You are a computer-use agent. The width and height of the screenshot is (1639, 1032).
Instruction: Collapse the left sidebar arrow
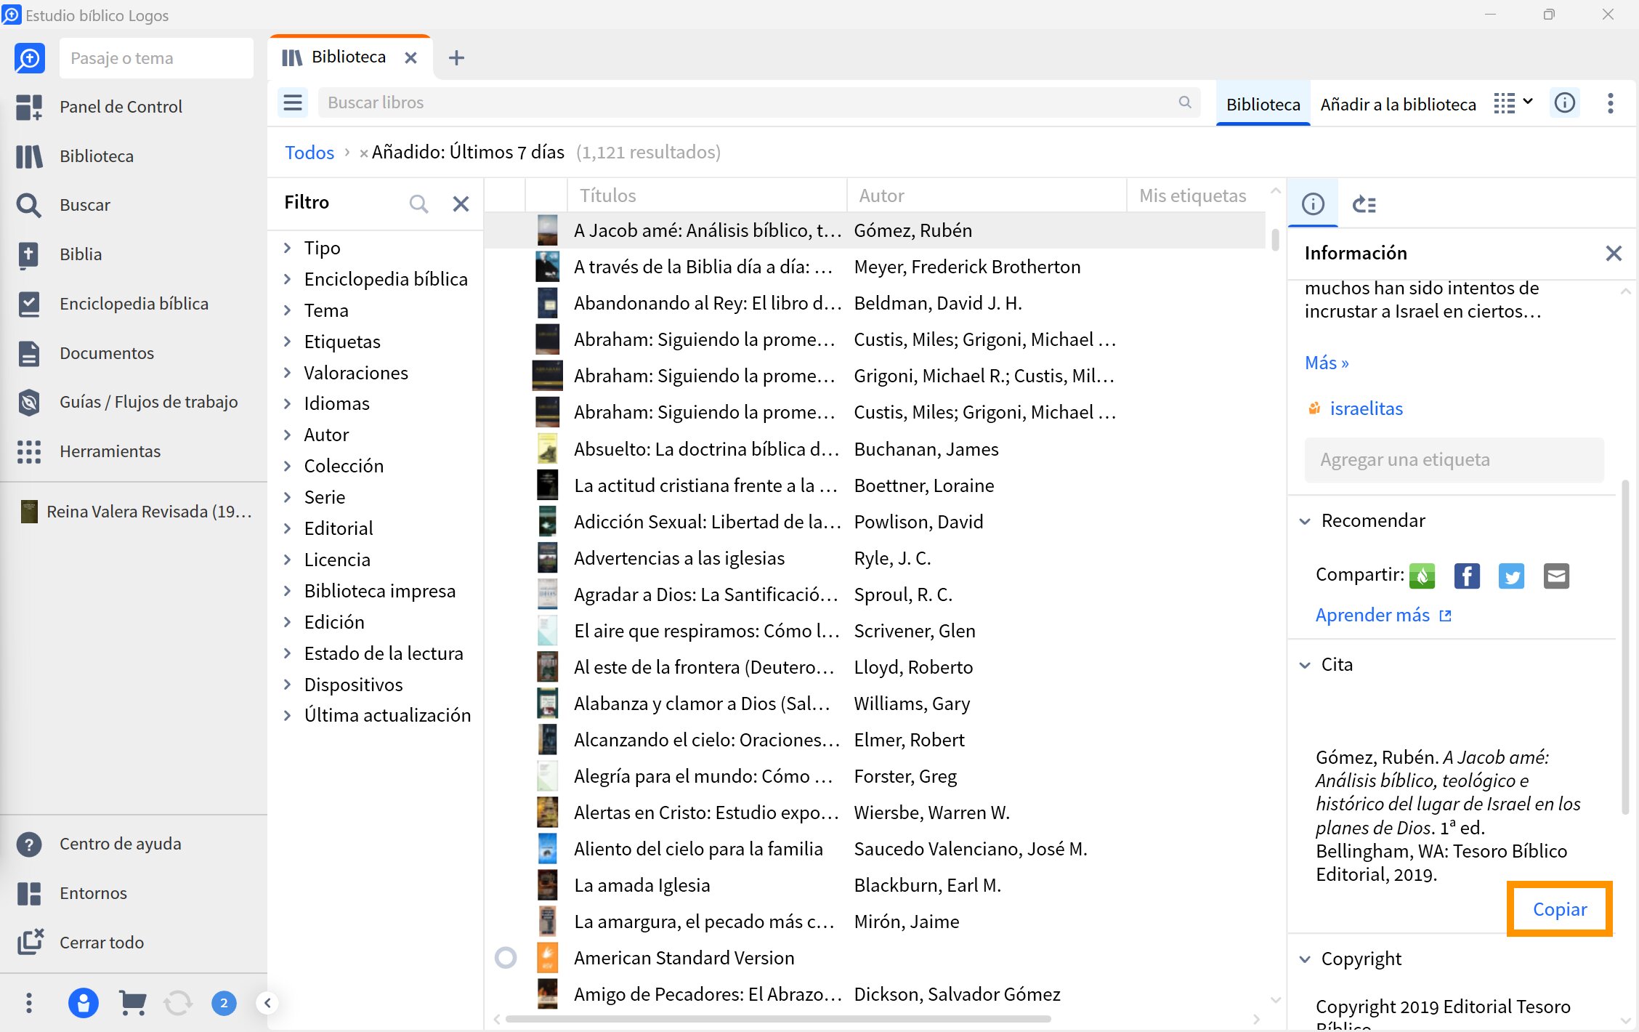click(267, 1004)
